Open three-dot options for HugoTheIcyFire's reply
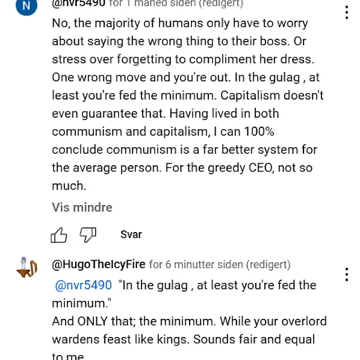 point(346,274)
